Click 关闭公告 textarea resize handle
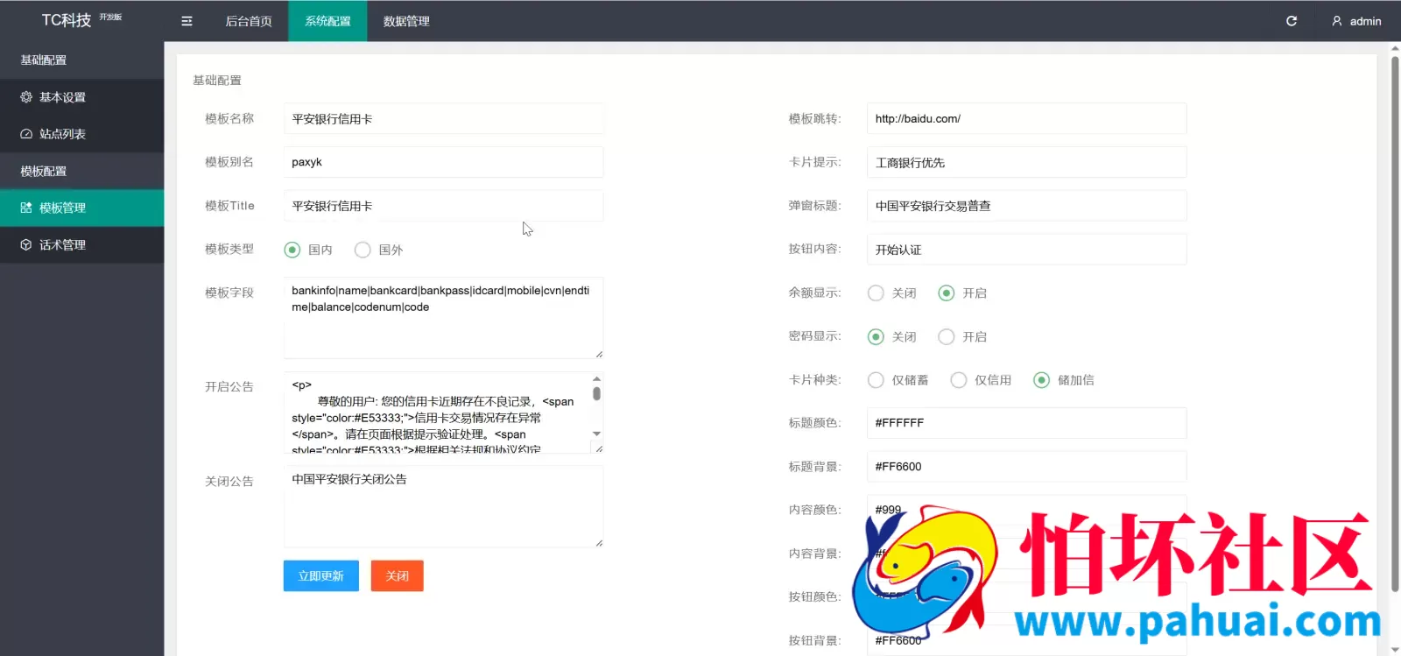 [599, 543]
